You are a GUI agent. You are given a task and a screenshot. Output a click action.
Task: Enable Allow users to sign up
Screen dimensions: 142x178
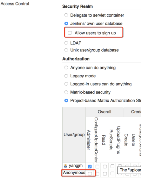[x=70, y=33]
